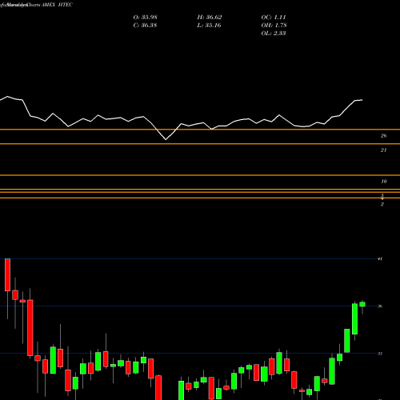
Task: Click the 26 level label on indicator axis
Action: 383,136
